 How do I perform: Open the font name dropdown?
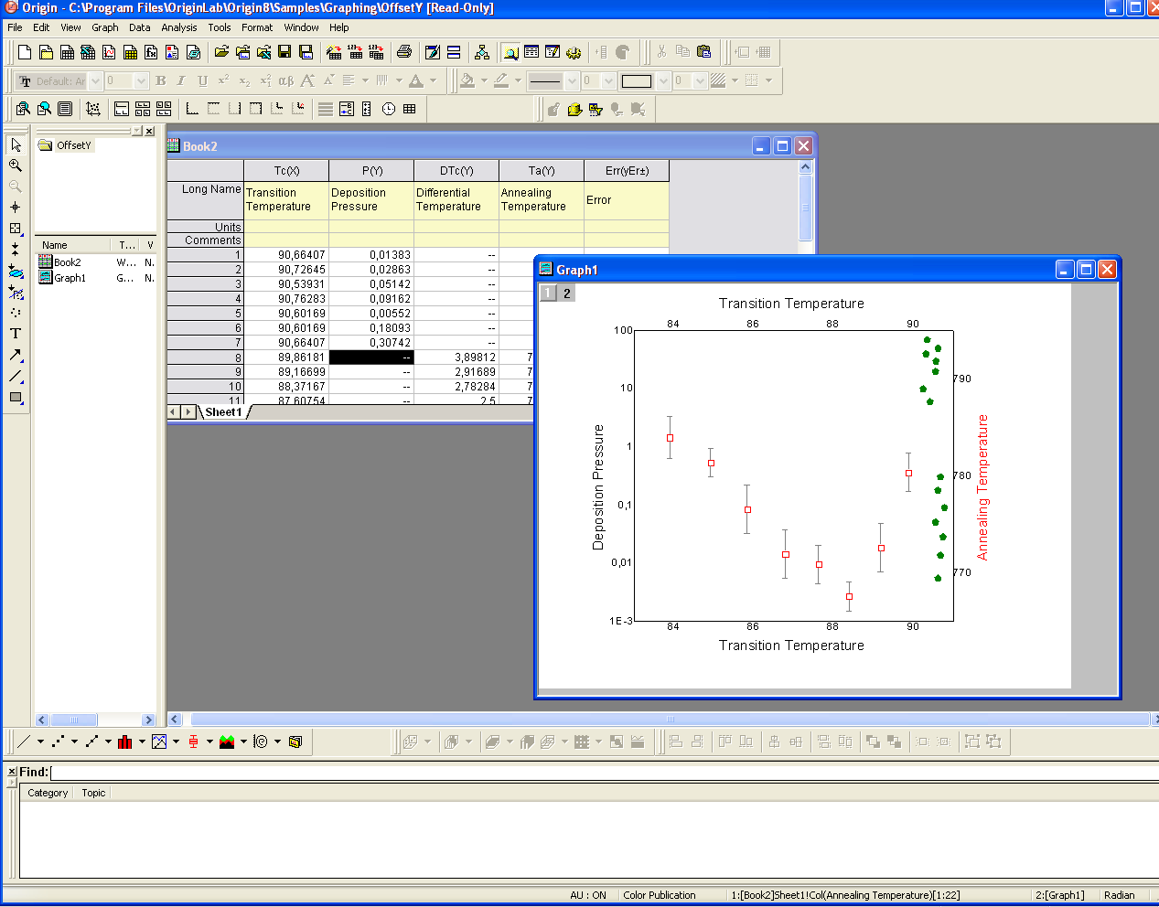[95, 81]
